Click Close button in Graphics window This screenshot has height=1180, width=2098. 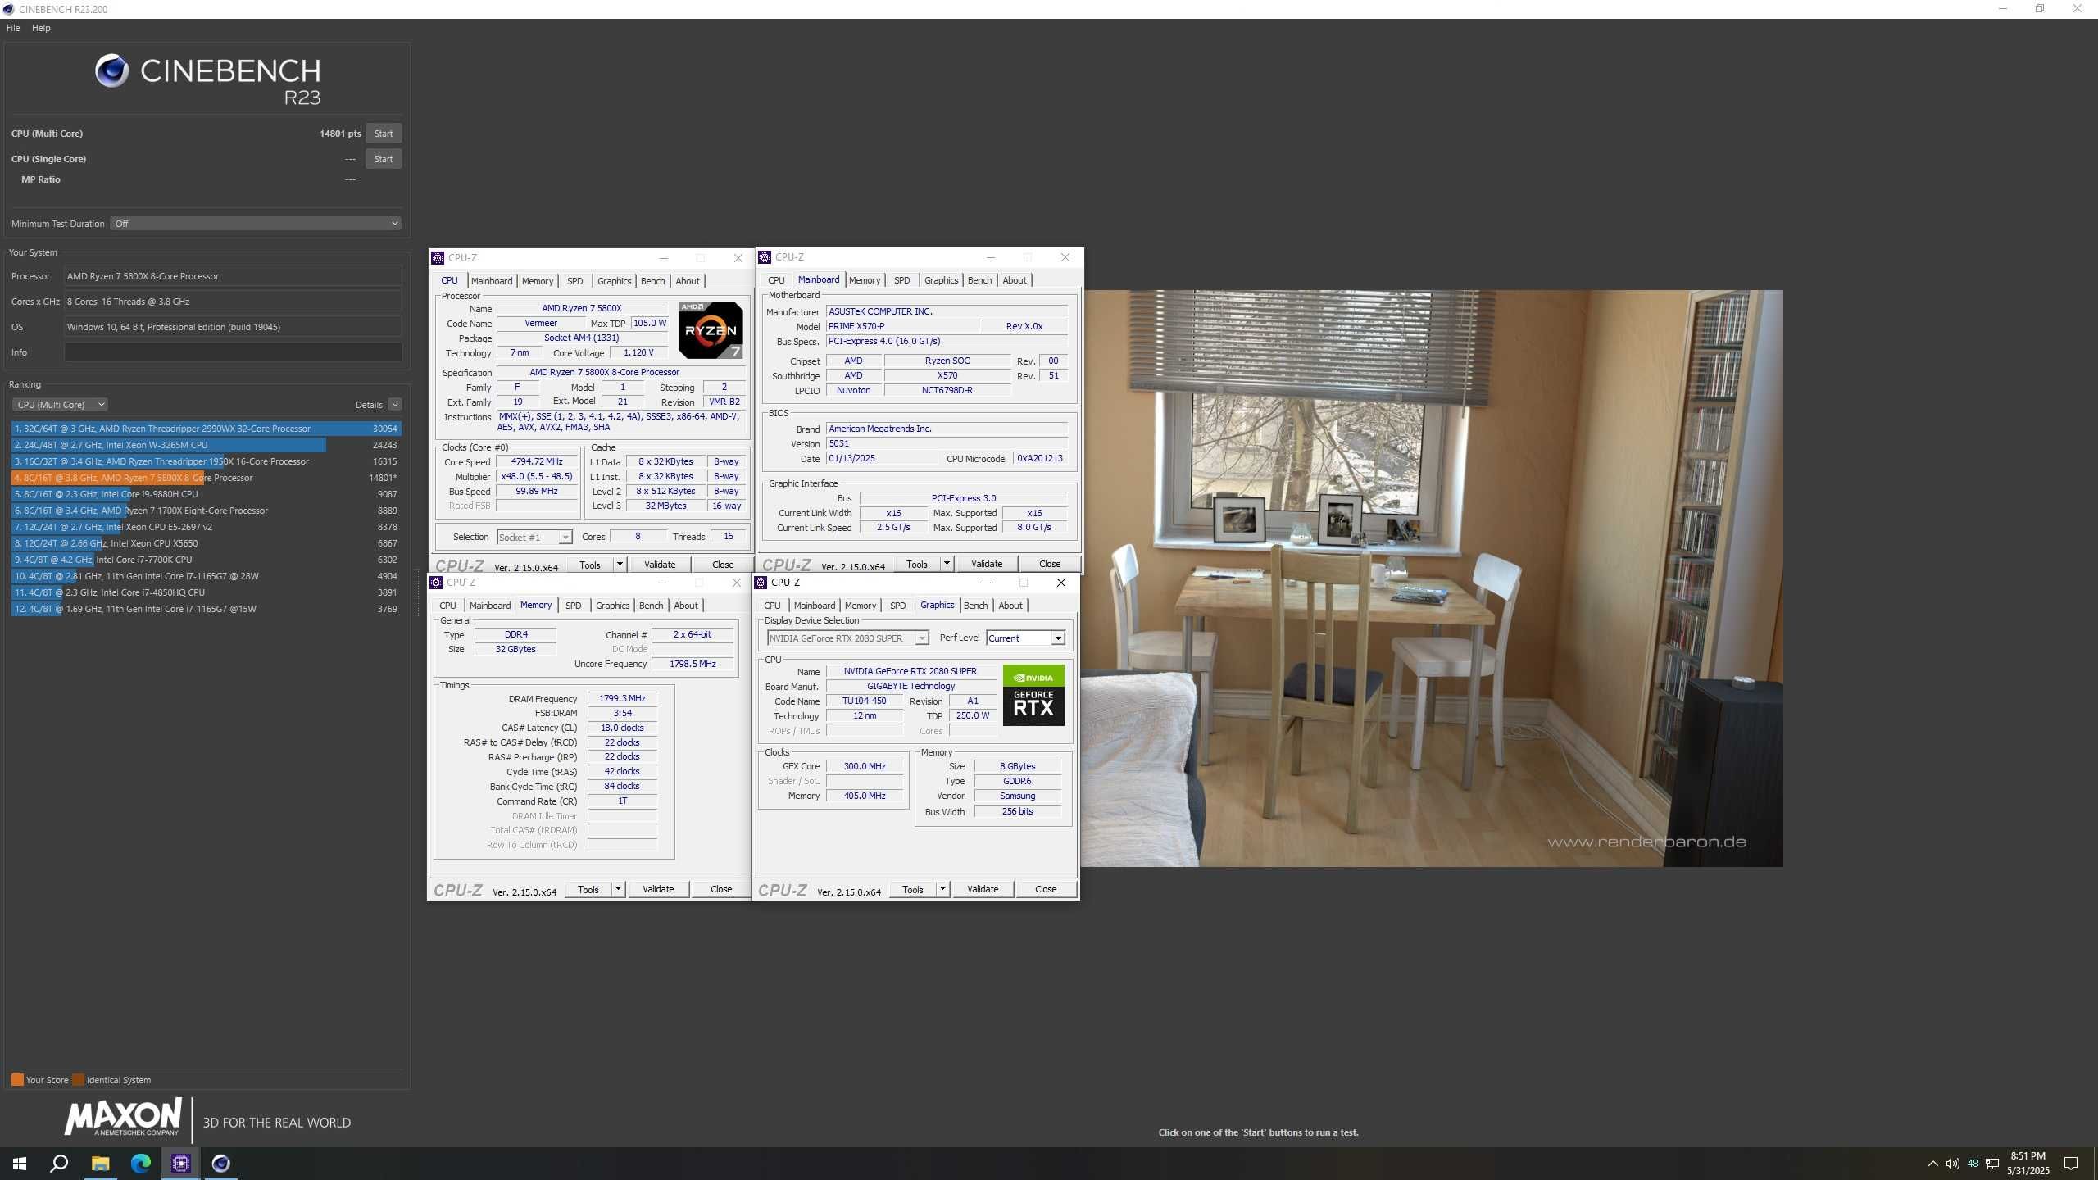[x=1046, y=889]
